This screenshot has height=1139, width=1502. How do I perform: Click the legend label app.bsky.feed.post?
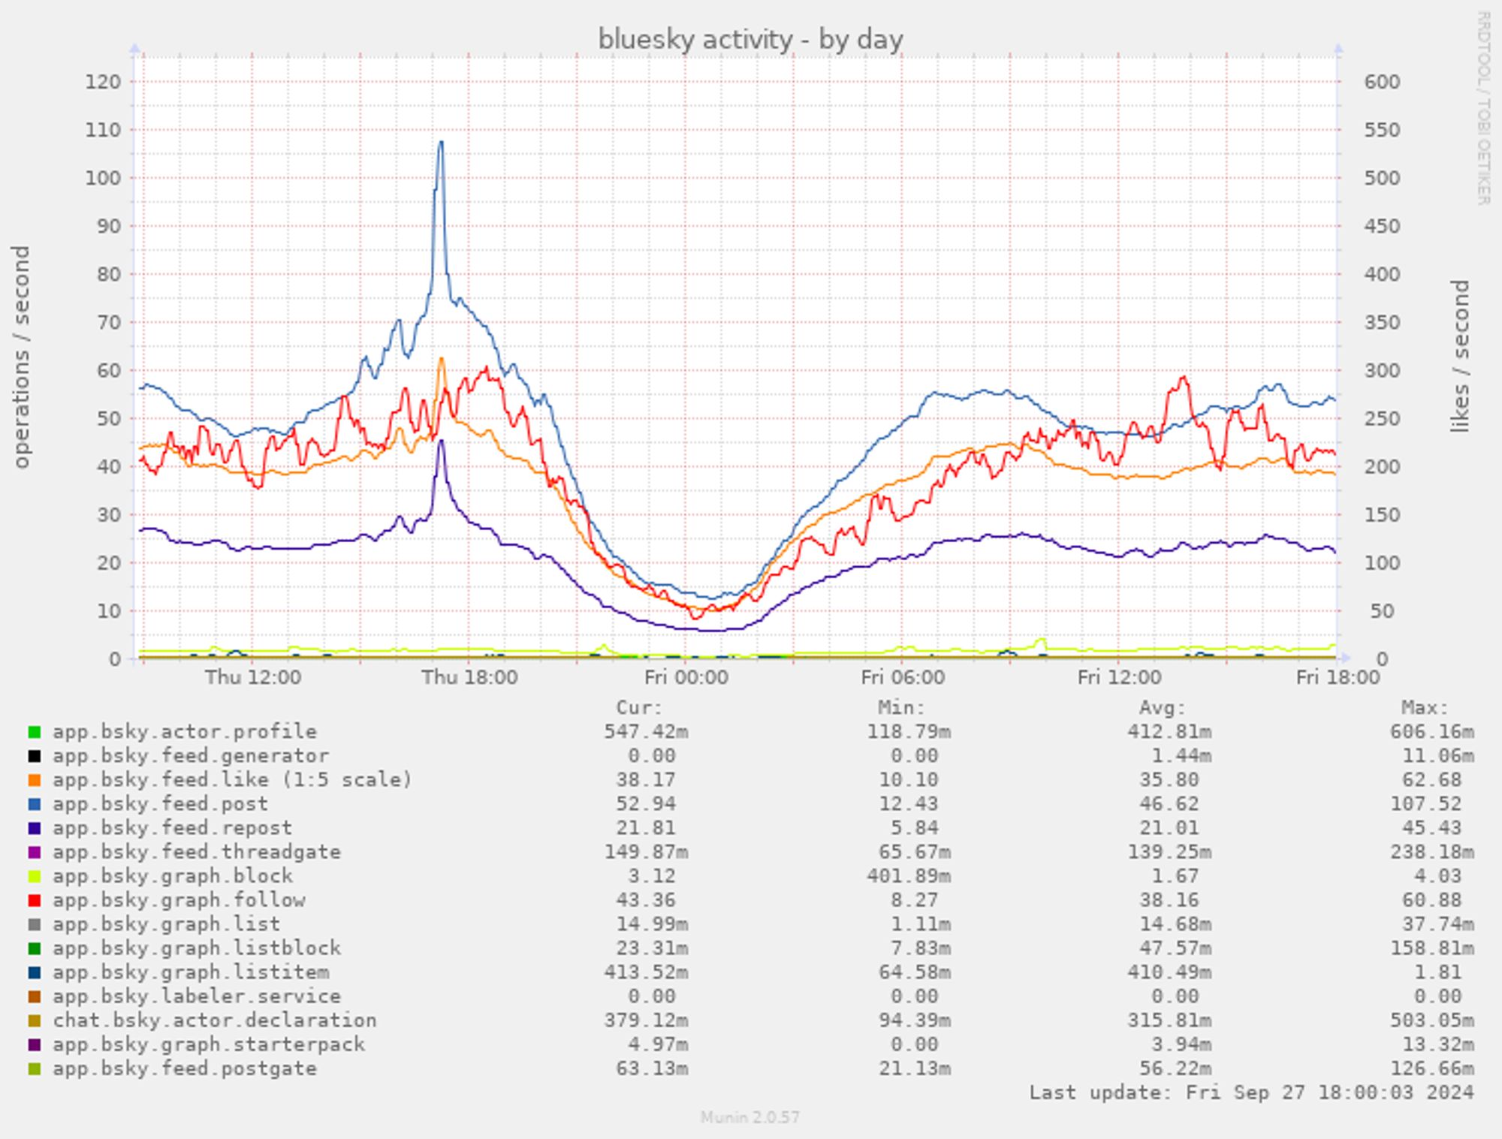pos(160,803)
